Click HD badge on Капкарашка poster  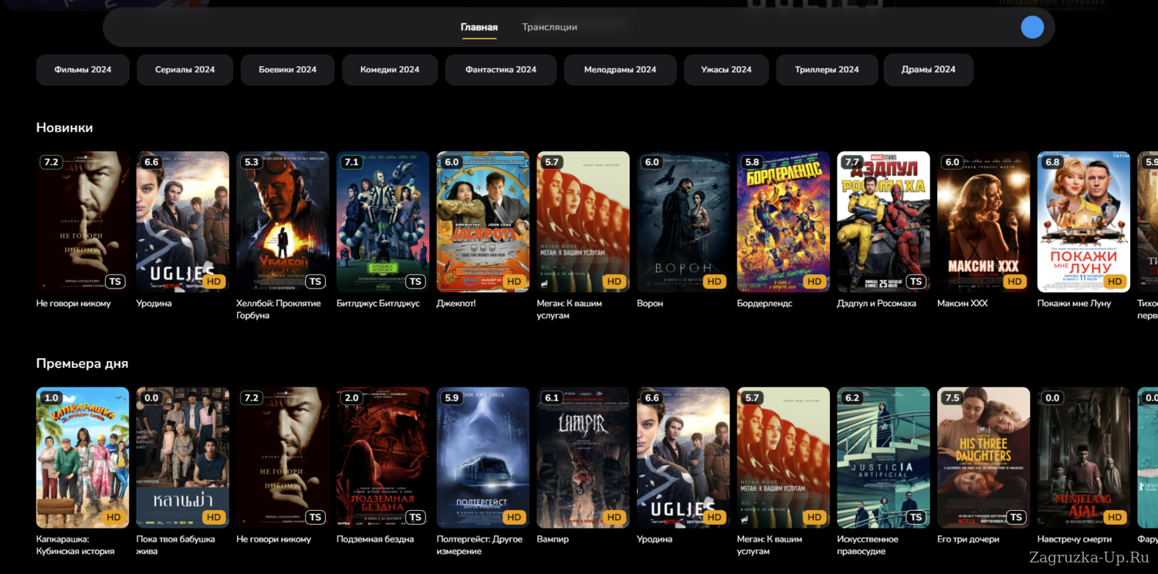pos(113,518)
